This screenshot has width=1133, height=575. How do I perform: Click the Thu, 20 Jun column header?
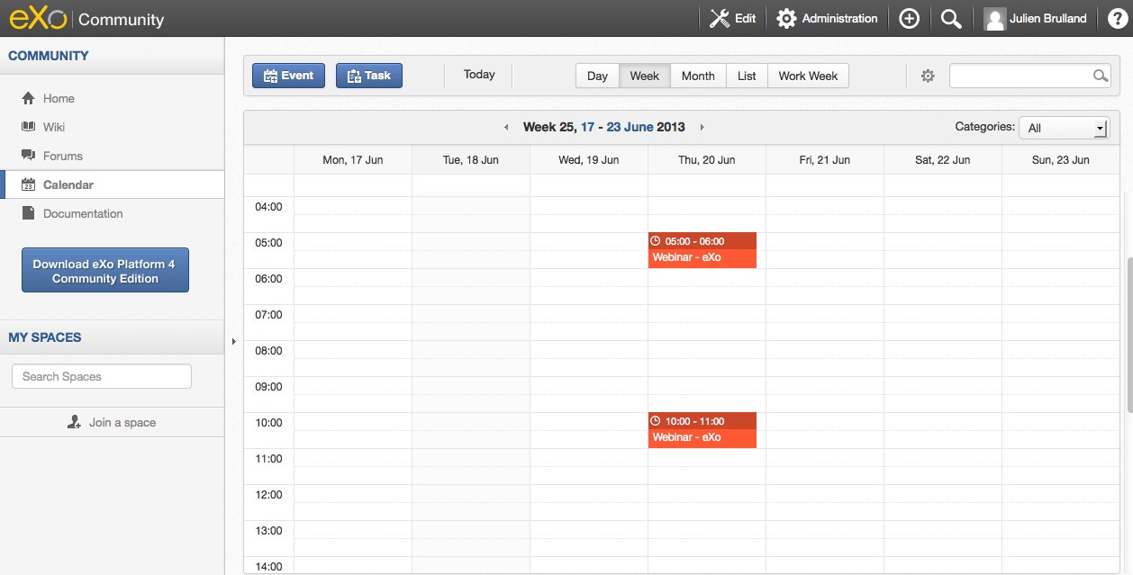(707, 160)
